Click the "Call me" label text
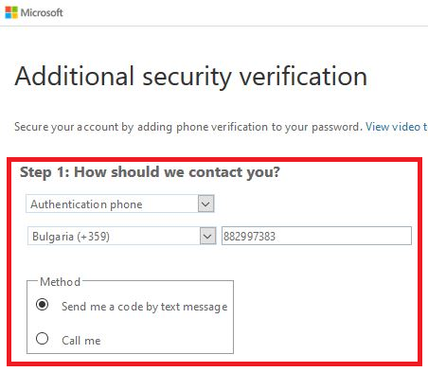This screenshot has width=428, height=372. 81,341
